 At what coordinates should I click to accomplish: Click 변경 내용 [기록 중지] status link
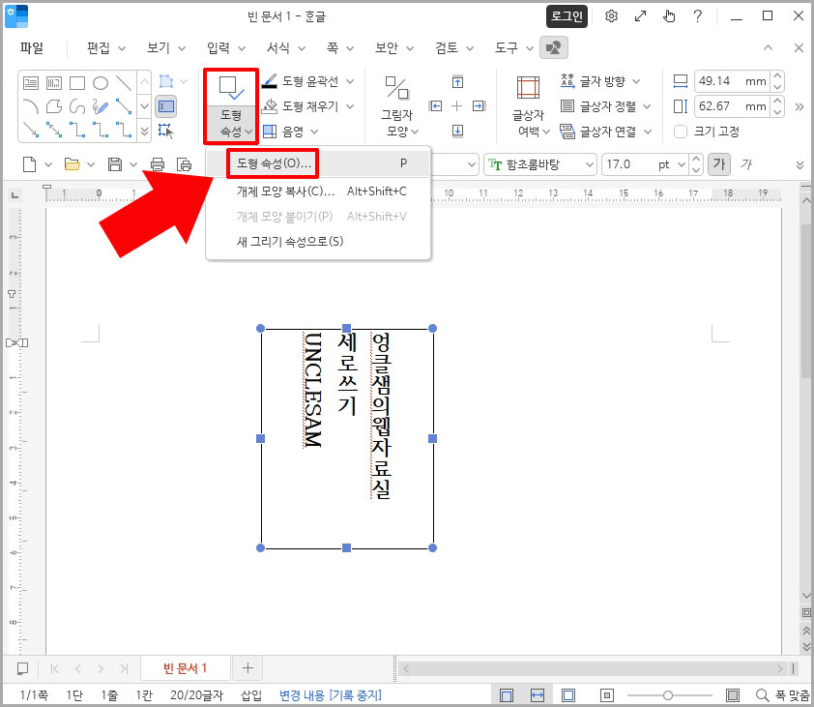pyautogui.click(x=331, y=695)
